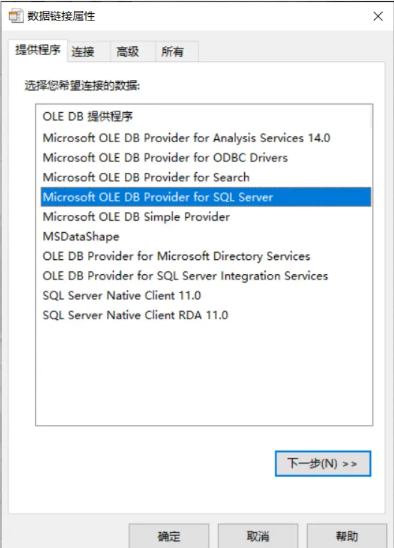Close the 数据链接属性 dialog
This screenshot has width=394, height=548.
tap(378, 16)
